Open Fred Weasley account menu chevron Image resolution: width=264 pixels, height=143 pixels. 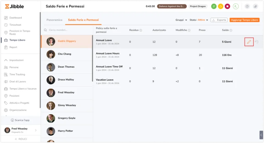36,130
